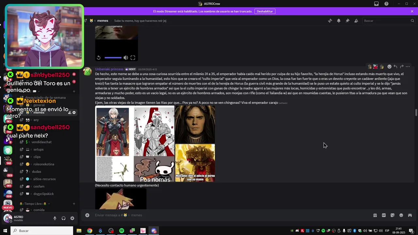Open the apps/activities controller icon
The image size is (418, 235).
tap(410, 215)
